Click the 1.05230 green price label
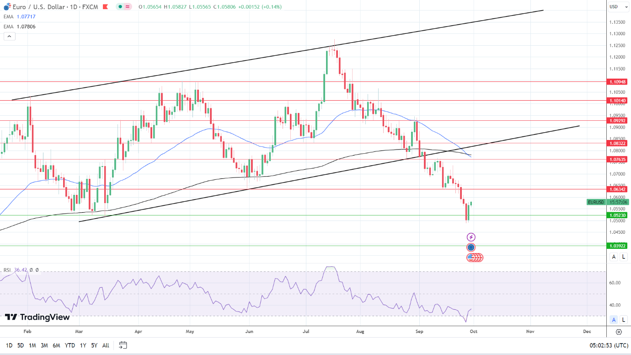This screenshot has height=355, width=631. (618, 215)
